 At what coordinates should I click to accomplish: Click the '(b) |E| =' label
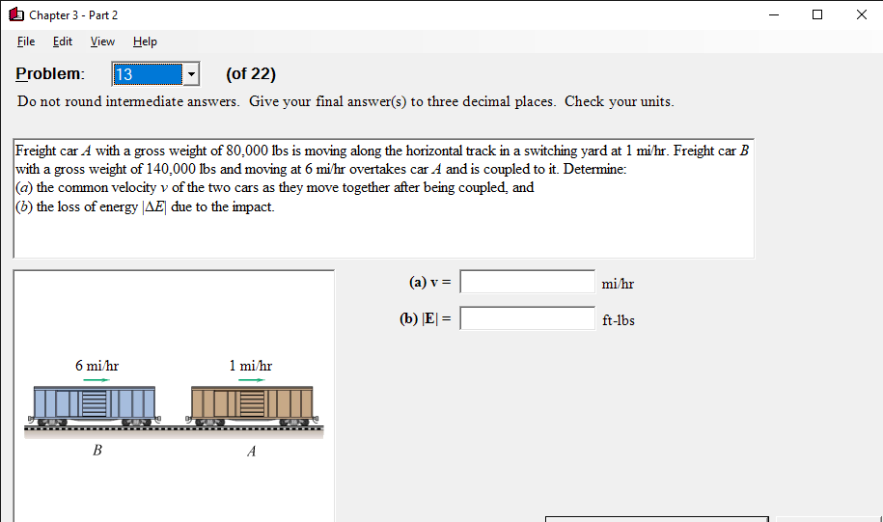point(426,318)
